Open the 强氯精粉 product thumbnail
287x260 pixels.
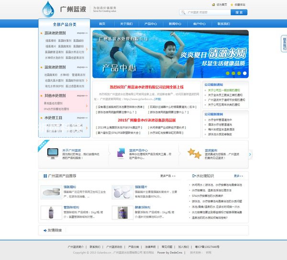coord(52,192)
